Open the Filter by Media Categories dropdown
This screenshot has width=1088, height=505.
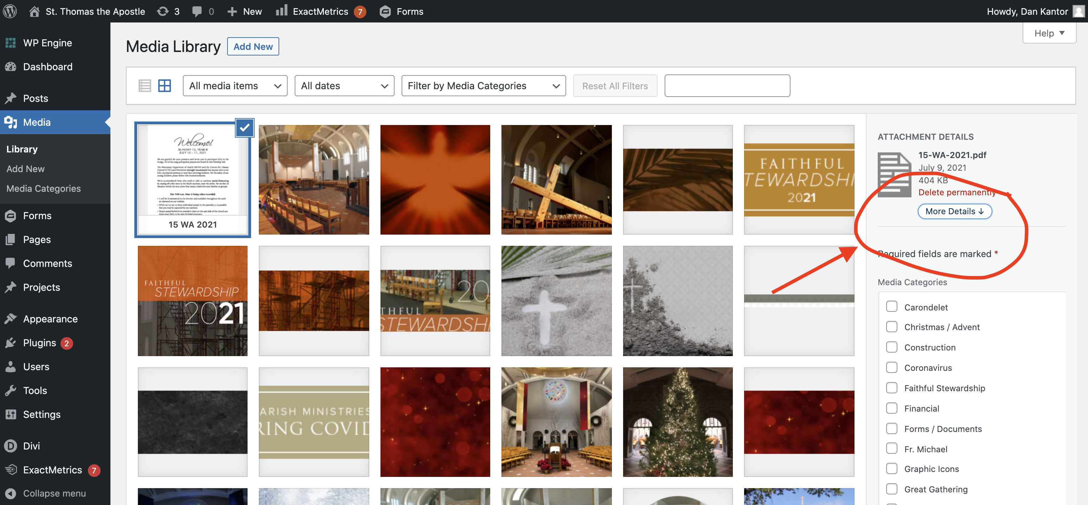click(x=484, y=86)
